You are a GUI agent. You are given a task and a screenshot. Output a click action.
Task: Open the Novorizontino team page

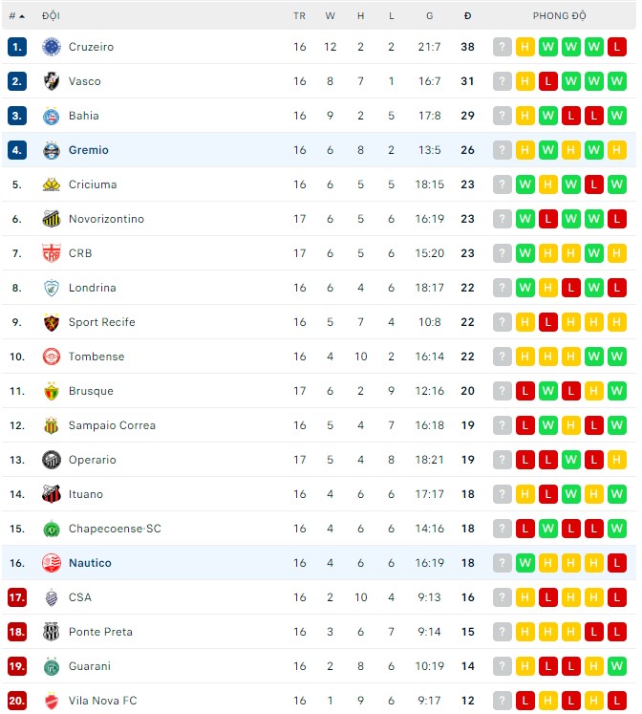[x=106, y=219]
